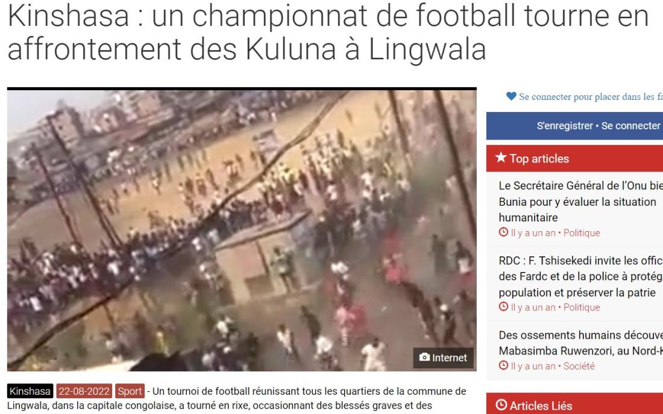
Task: Select the 22-08-2022 date tag
Action: click(84, 391)
